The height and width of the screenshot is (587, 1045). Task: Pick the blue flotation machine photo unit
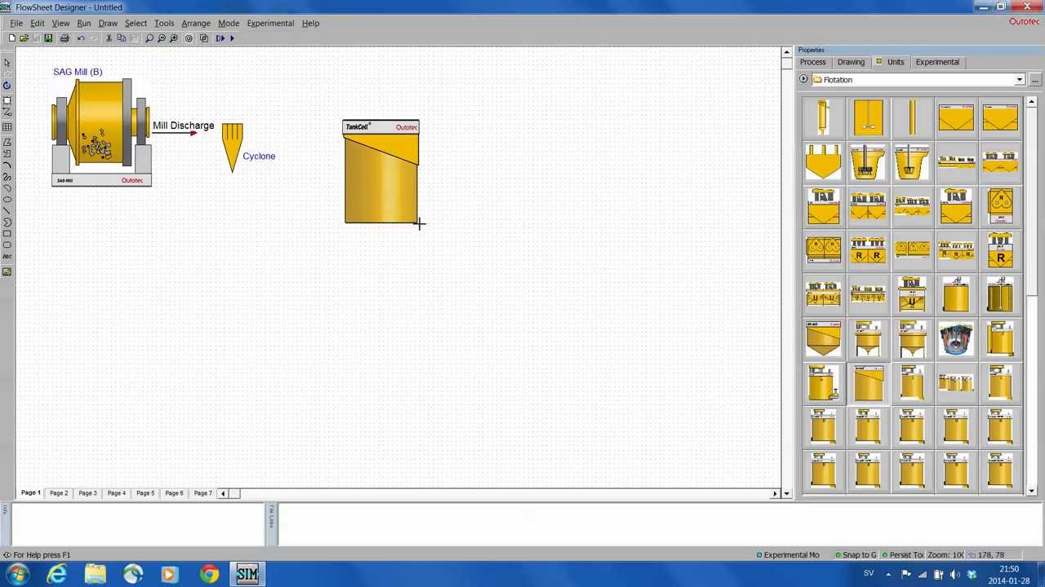(x=956, y=338)
